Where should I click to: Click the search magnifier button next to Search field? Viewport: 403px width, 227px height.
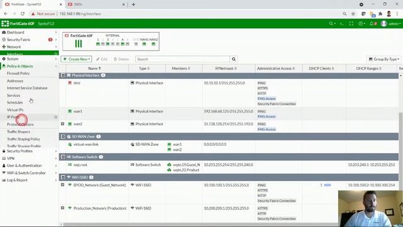[x=234, y=59]
